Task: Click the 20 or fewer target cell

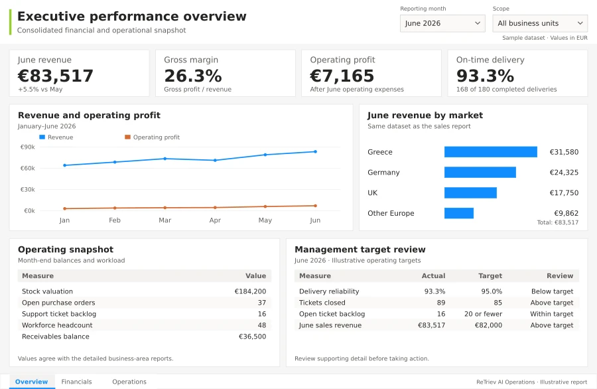Action: 483,314
